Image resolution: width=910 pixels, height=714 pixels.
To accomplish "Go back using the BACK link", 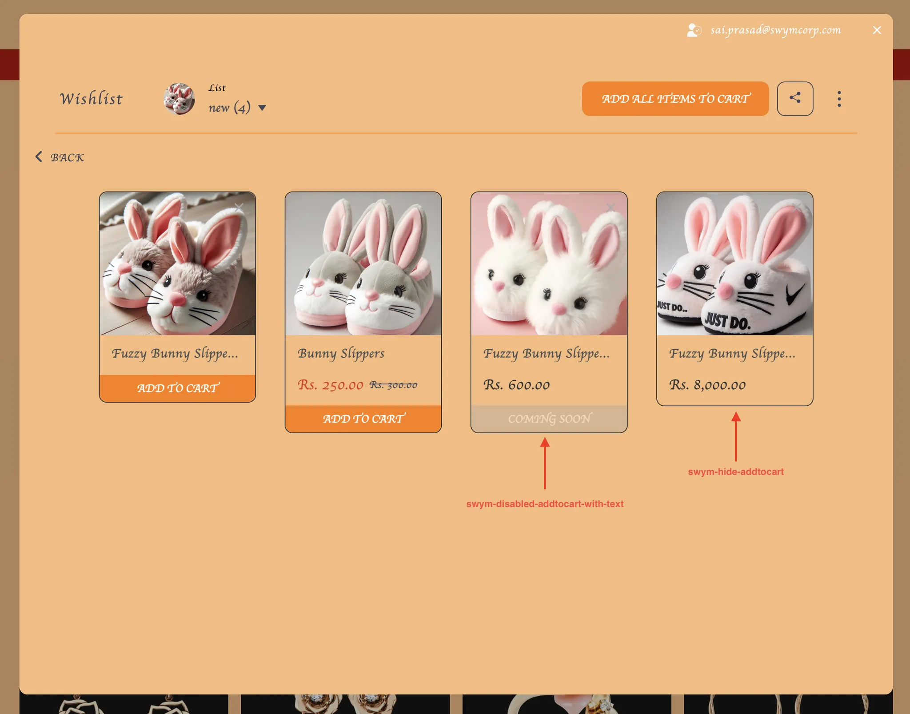I will click(67, 158).
